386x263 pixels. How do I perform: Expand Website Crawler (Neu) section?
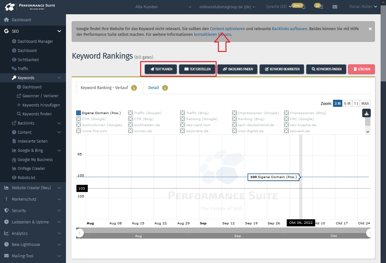coord(59,188)
